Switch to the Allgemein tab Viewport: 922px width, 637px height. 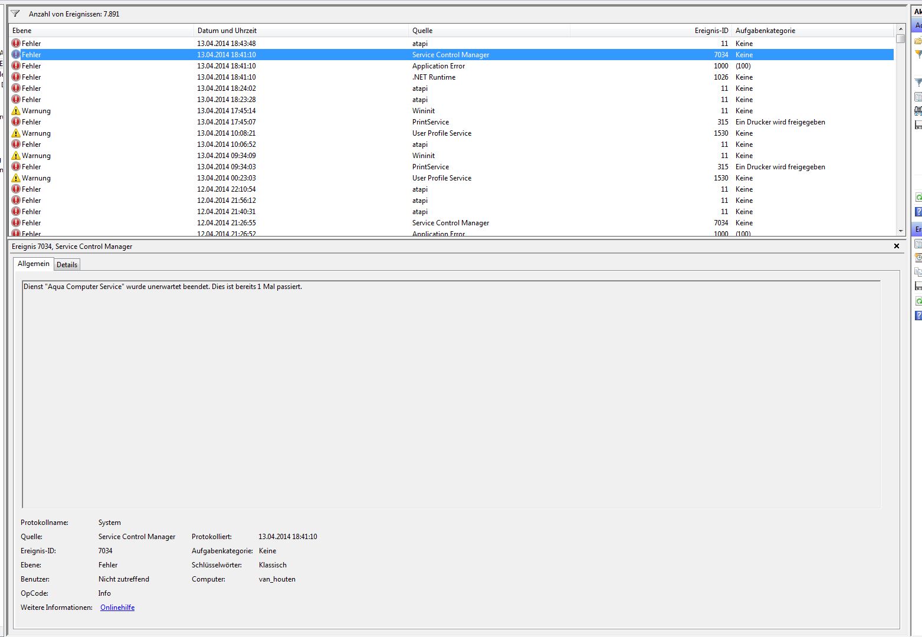pyautogui.click(x=34, y=264)
